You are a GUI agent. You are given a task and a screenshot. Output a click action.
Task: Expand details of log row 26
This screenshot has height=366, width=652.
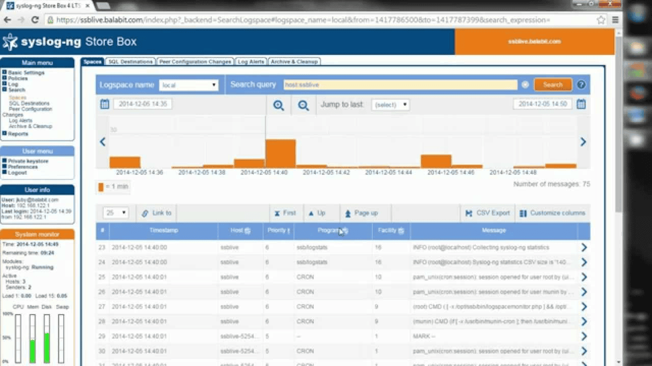coord(584,292)
